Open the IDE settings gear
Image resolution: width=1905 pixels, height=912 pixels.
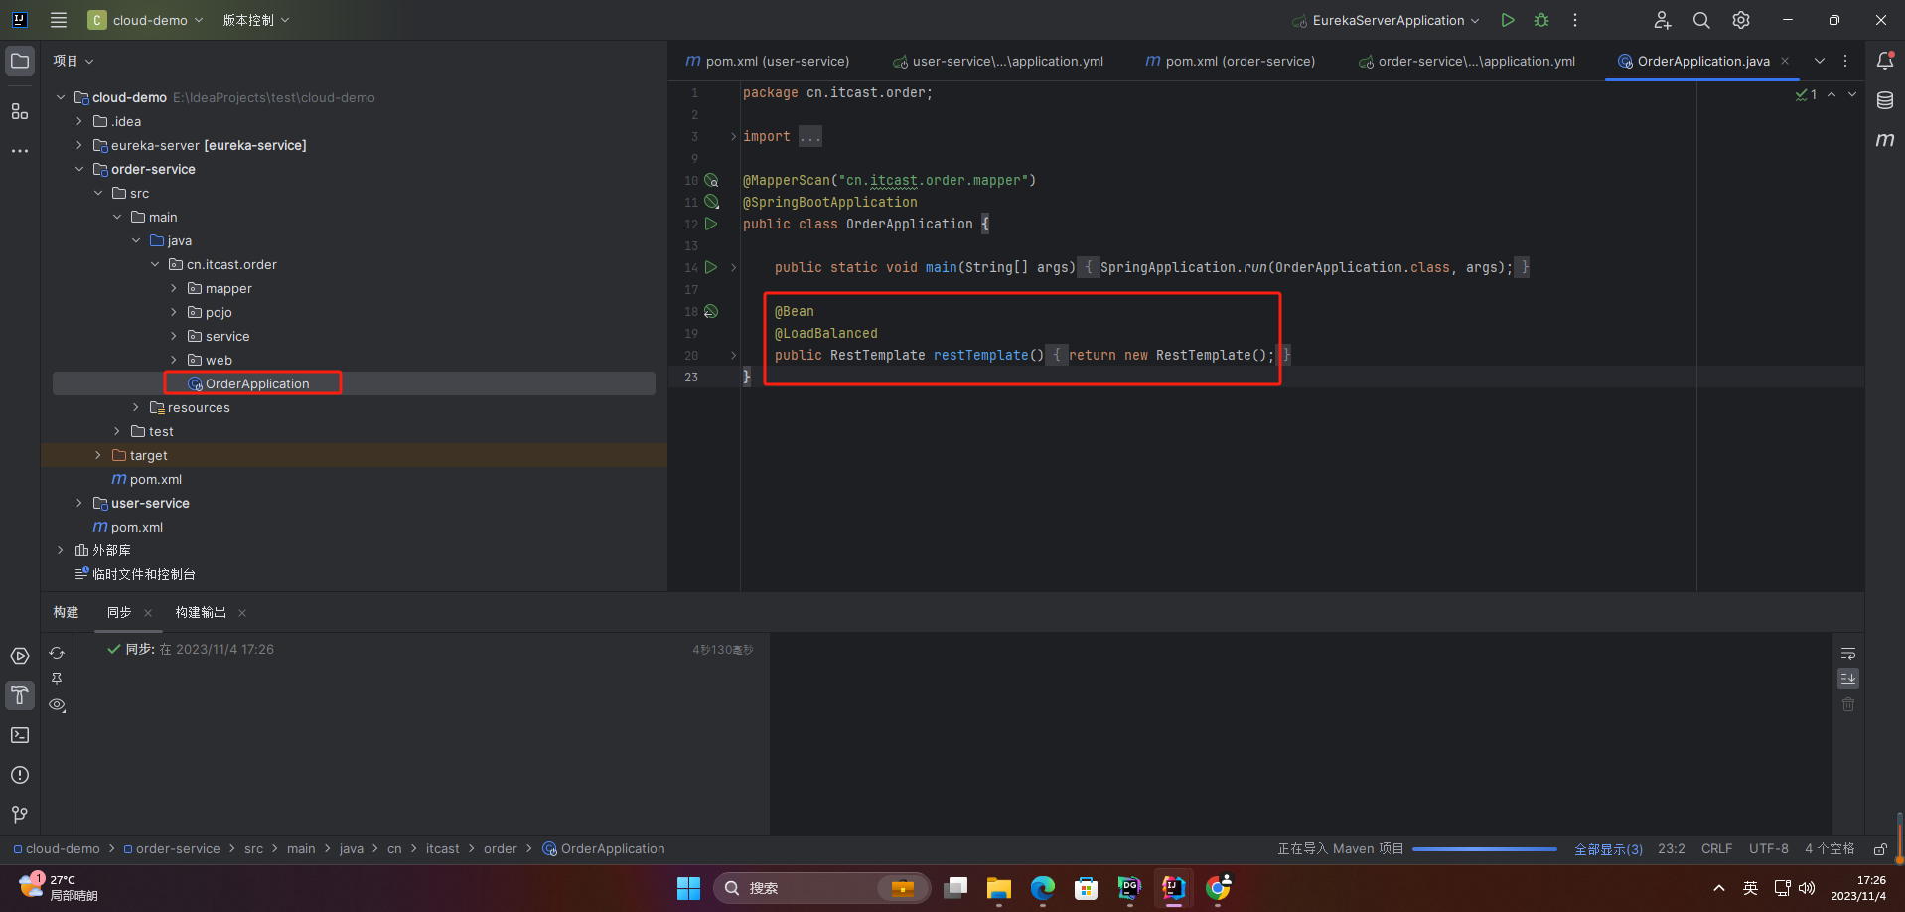(x=1741, y=20)
